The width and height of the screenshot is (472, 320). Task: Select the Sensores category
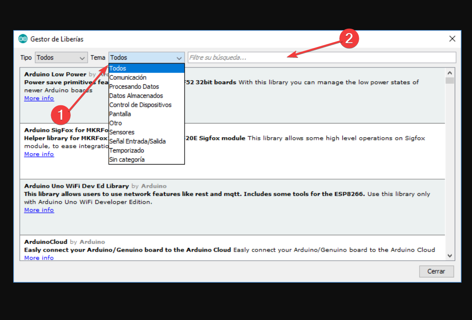click(x=147, y=132)
